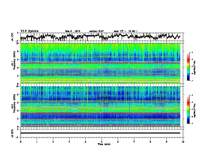The image size is (206, 159).
Task: Click the ch.1 colorbar 'log(PSD)' unit label
Action: pyautogui.click(x=195, y=68)
